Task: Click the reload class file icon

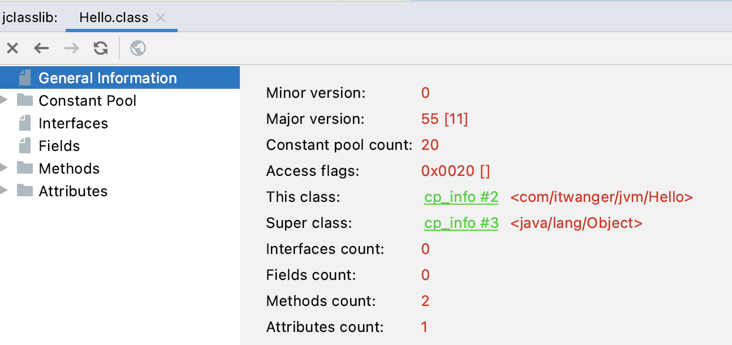Action: [x=101, y=49]
